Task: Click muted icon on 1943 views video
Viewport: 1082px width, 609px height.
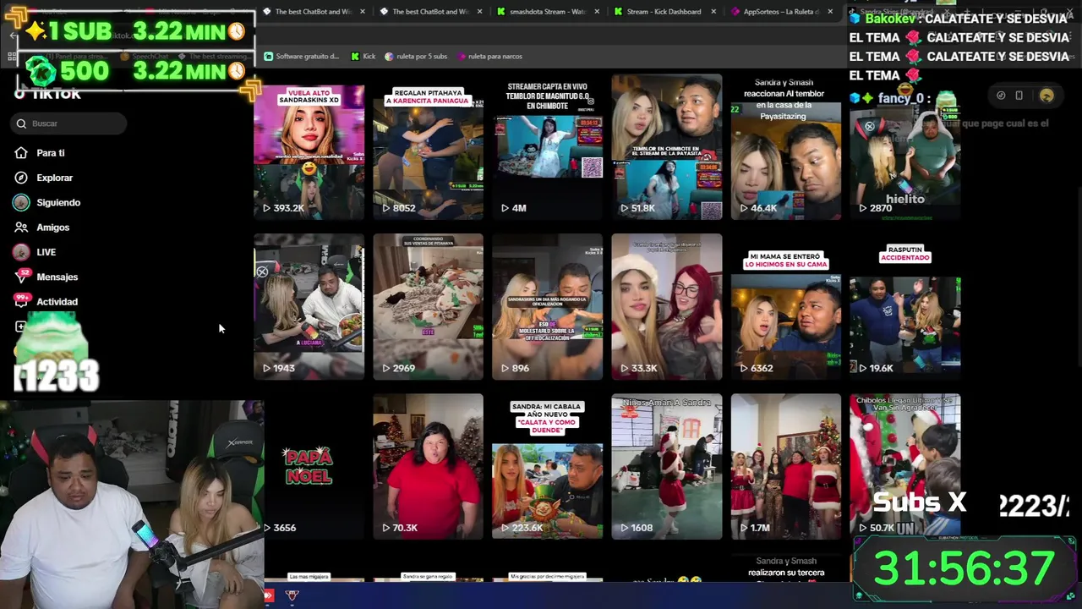Action: pos(262,272)
